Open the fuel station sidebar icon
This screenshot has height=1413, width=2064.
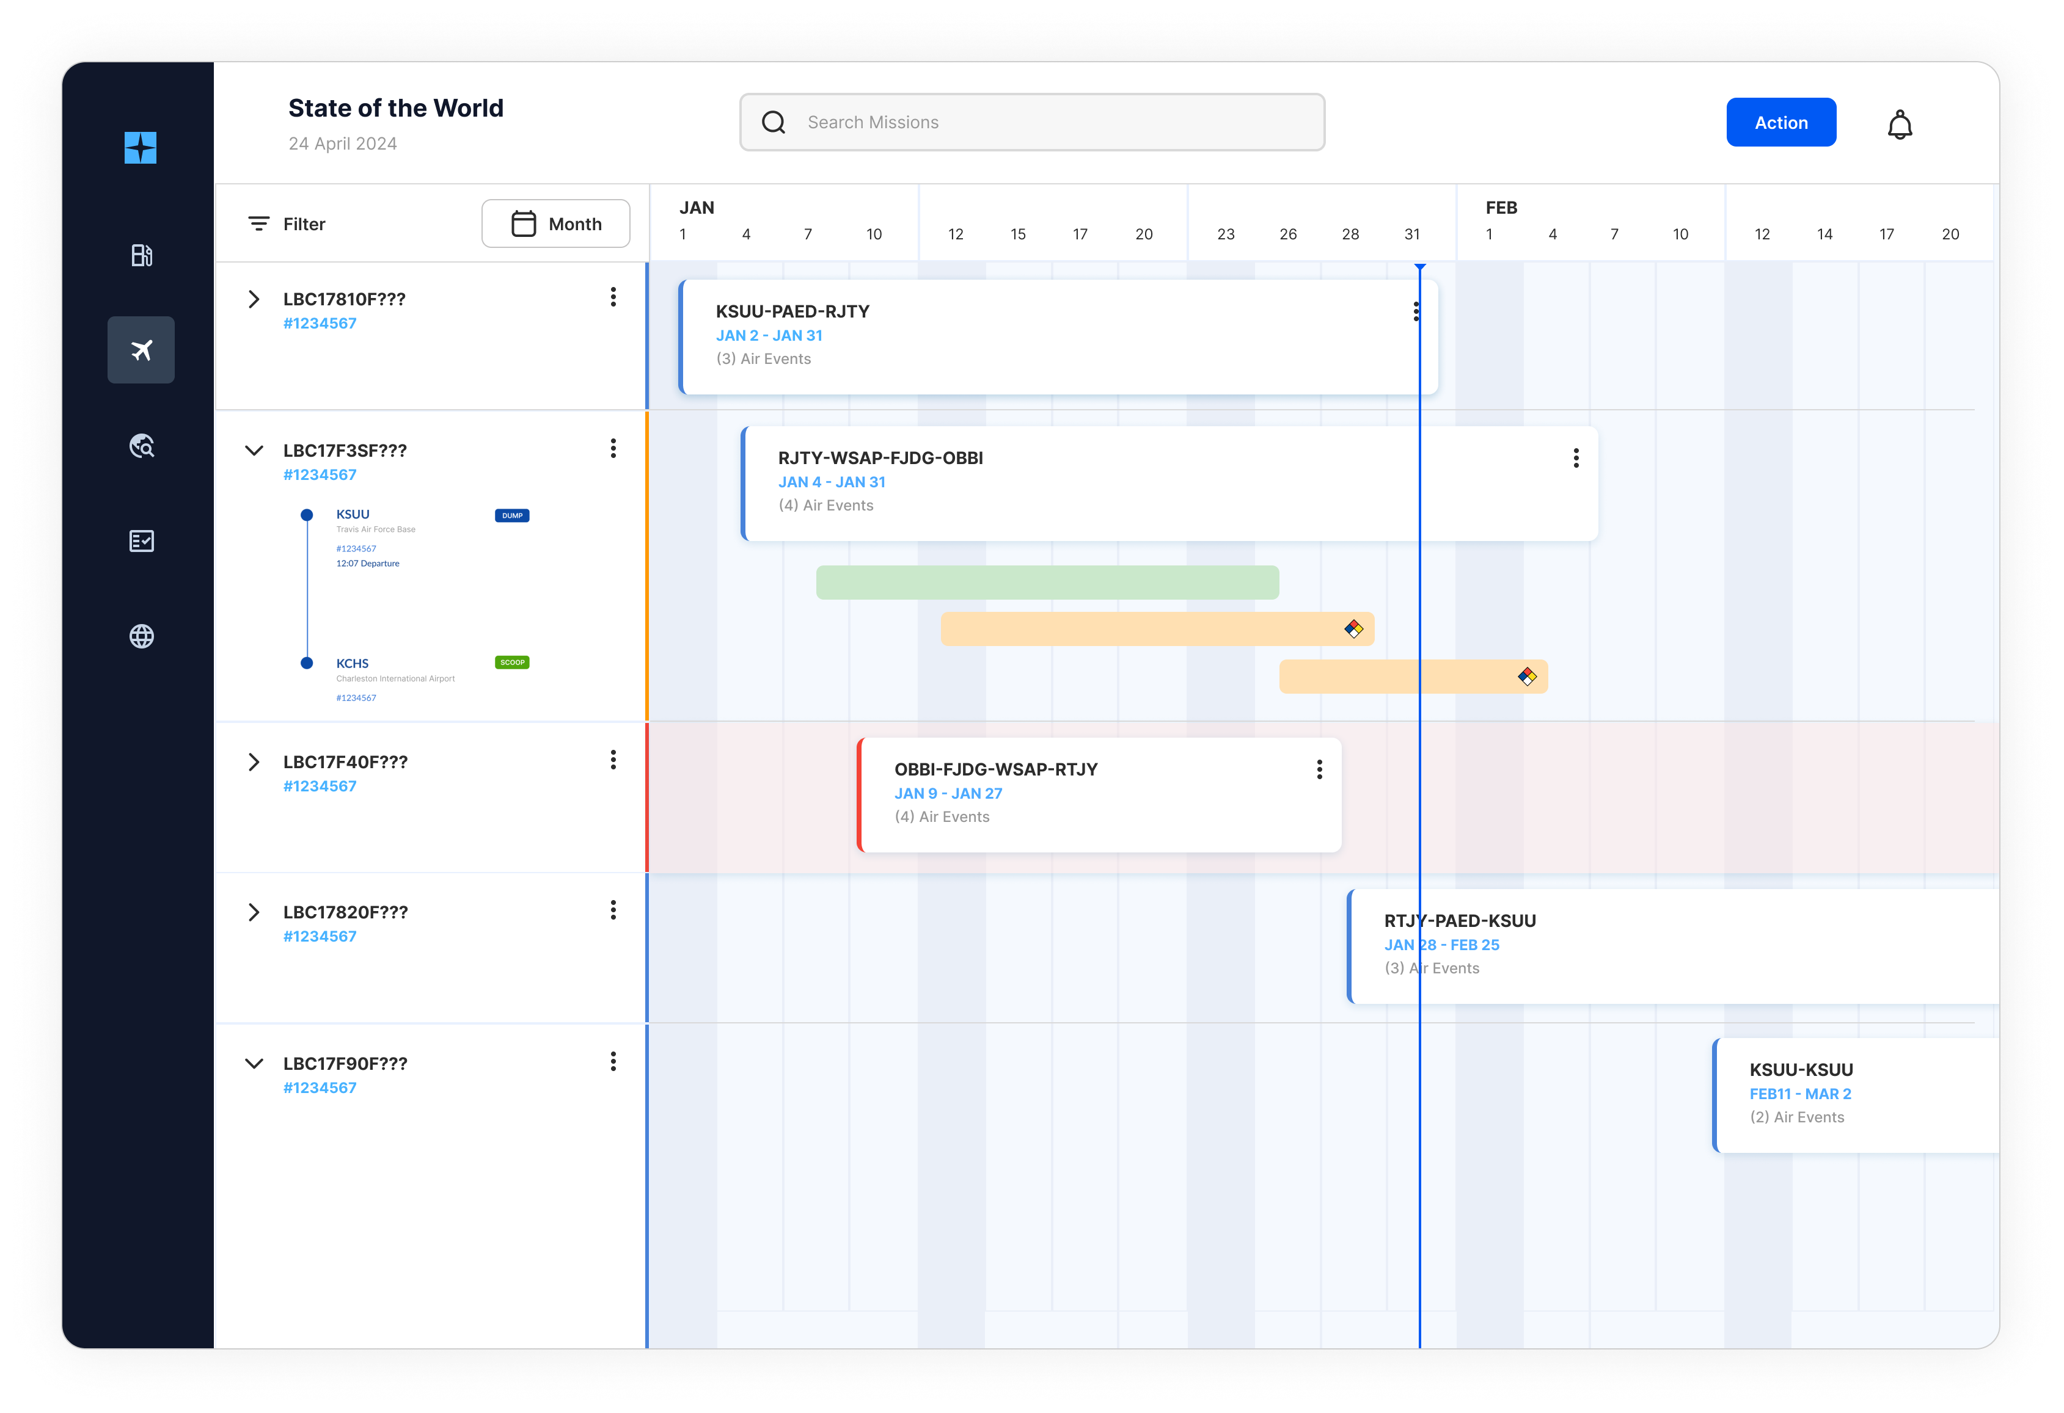pos(141,255)
